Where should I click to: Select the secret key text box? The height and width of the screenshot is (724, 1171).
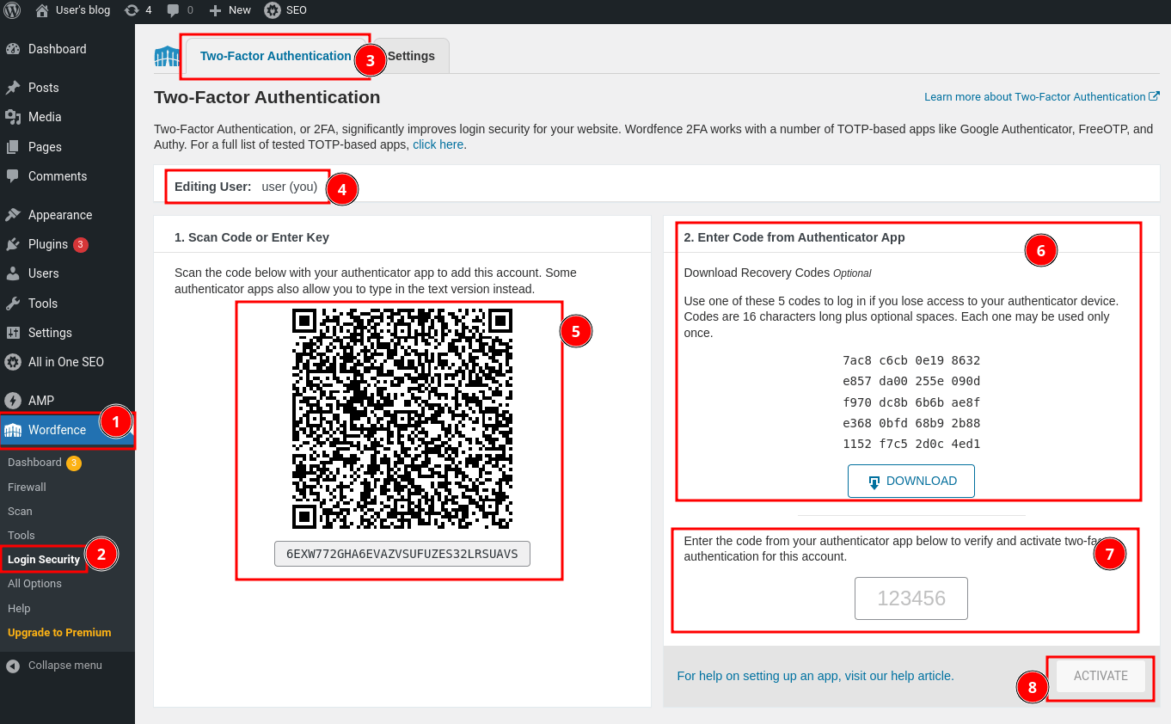(x=402, y=554)
